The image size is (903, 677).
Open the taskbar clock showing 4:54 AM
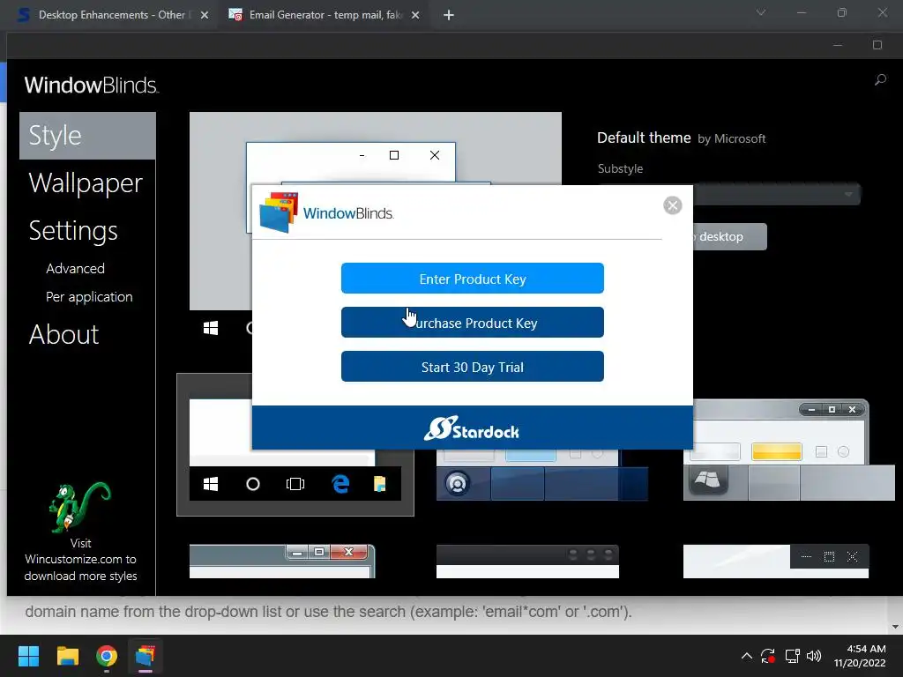point(860,656)
